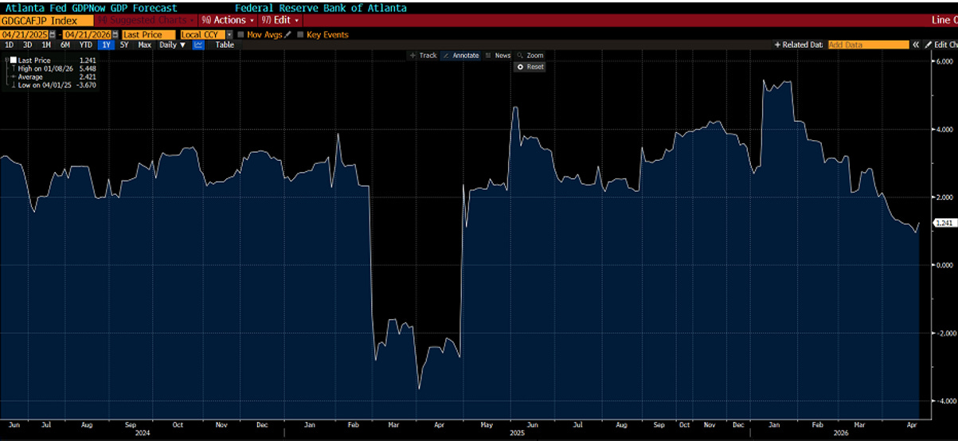Screen dimensions: 958x441
Task: Click the Mov Avgs pencil edit icon
Action: click(x=288, y=35)
